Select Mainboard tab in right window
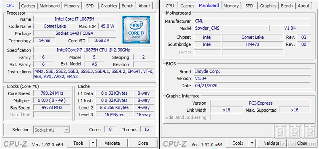Viewport: 319px width, 149px height. tap(209, 5)
